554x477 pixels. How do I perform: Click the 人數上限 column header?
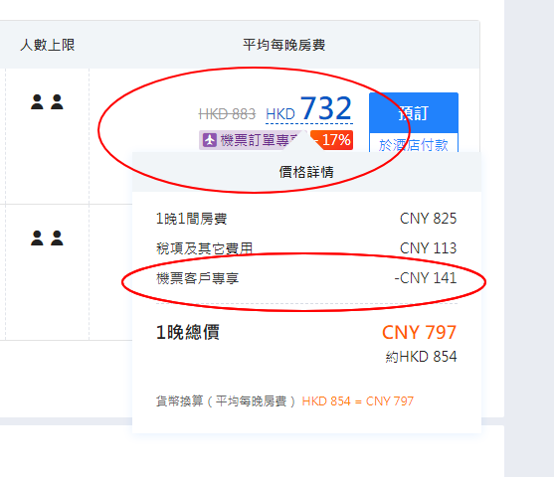coord(48,45)
